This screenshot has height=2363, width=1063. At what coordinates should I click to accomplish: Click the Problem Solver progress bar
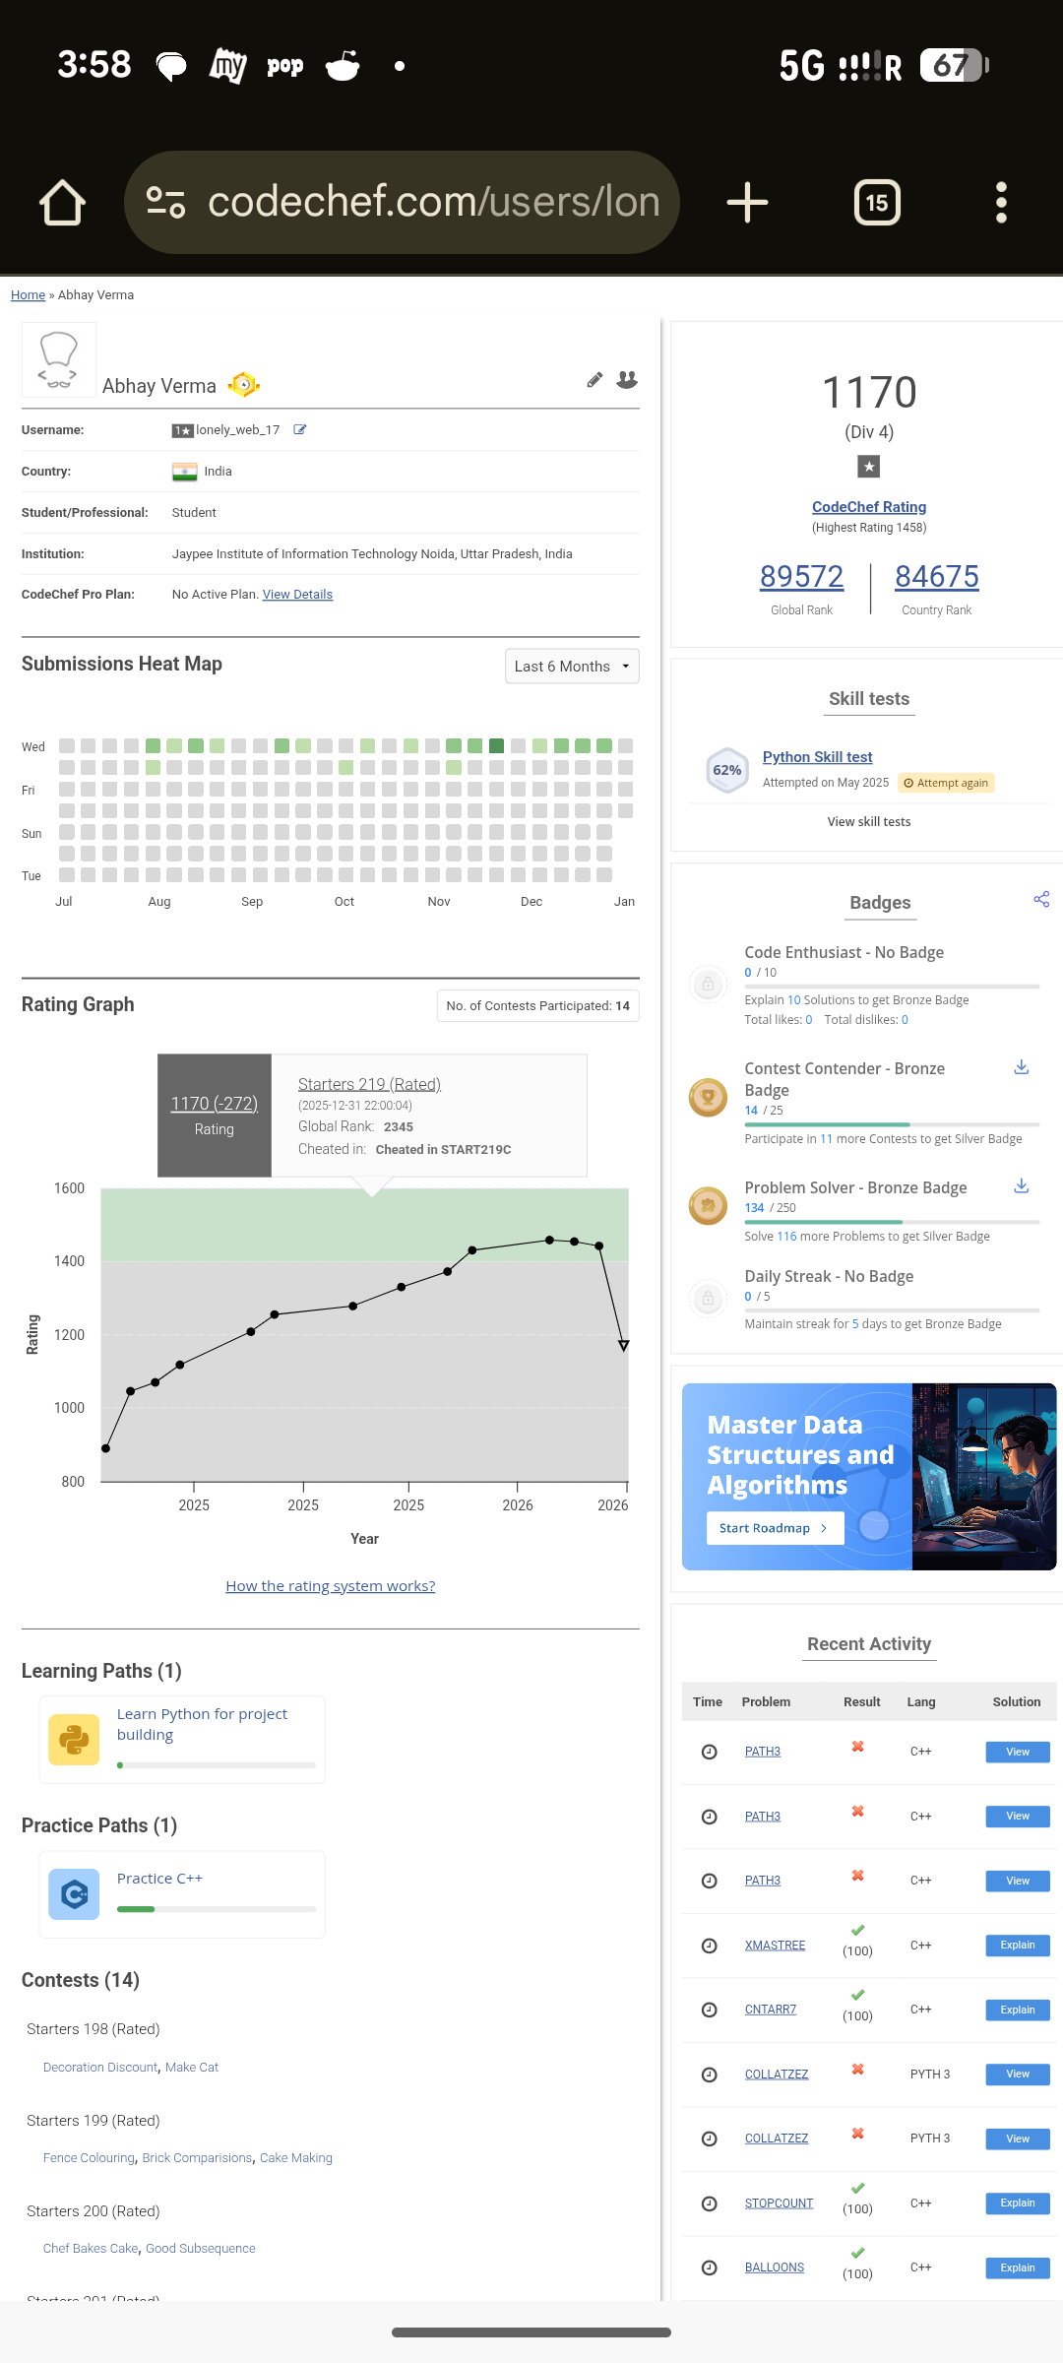click(892, 1222)
